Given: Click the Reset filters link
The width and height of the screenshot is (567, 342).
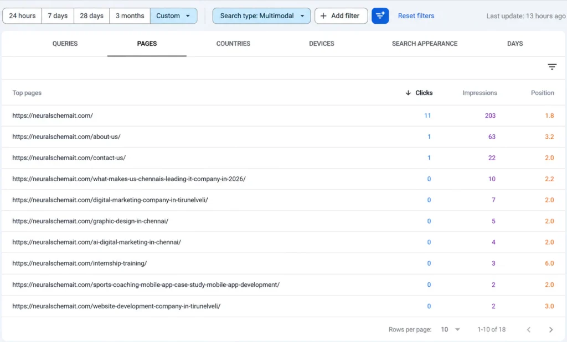Looking at the screenshot, I should click(x=416, y=16).
